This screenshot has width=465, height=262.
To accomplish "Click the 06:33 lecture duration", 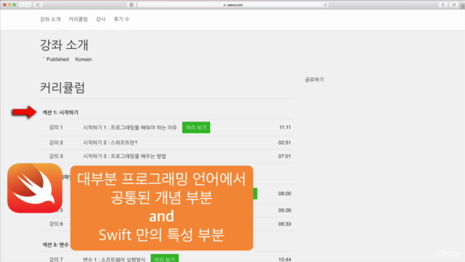I will pyautogui.click(x=284, y=224).
